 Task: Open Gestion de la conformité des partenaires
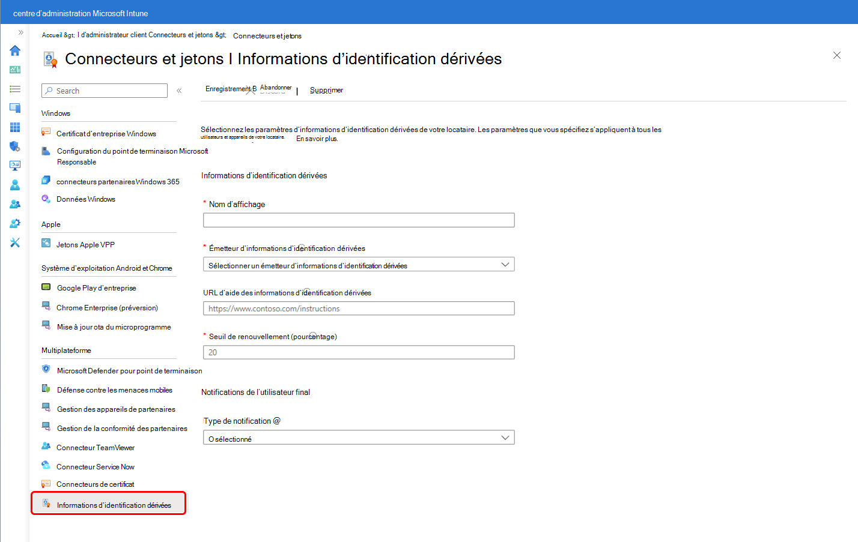click(122, 429)
